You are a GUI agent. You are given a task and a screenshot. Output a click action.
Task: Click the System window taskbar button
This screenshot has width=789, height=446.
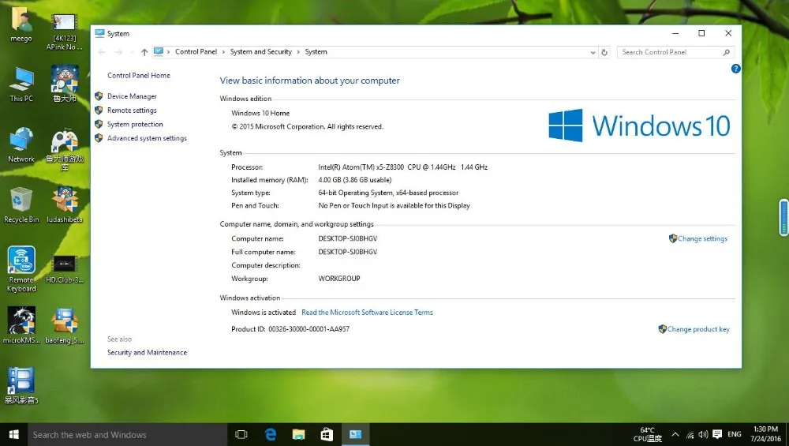click(x=355, y=434)
